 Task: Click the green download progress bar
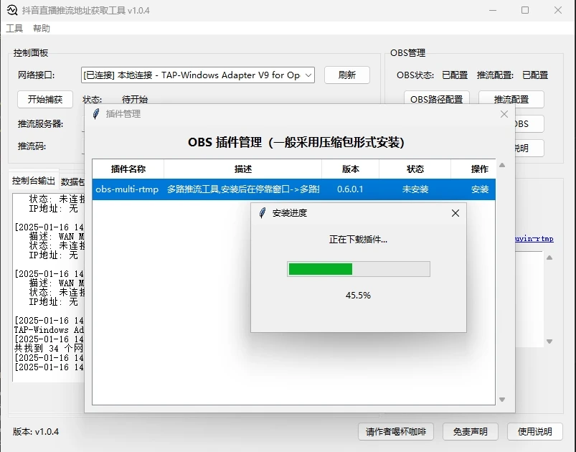[x=358, y=269]
